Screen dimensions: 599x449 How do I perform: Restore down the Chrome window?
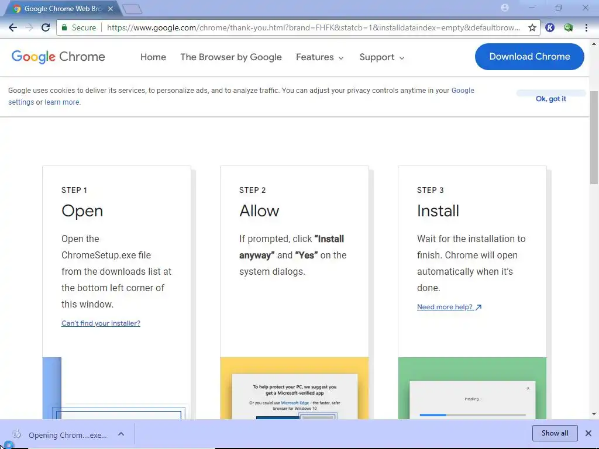click(x=559, y=8)
